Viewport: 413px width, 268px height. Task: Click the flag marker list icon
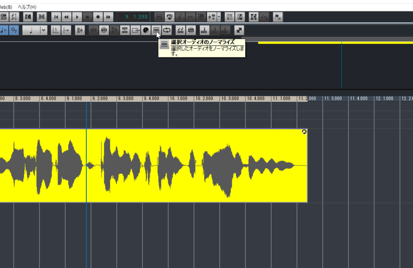point(277,17)
